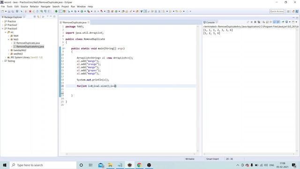Click the Run External Tools icon

tap(89, 11)
